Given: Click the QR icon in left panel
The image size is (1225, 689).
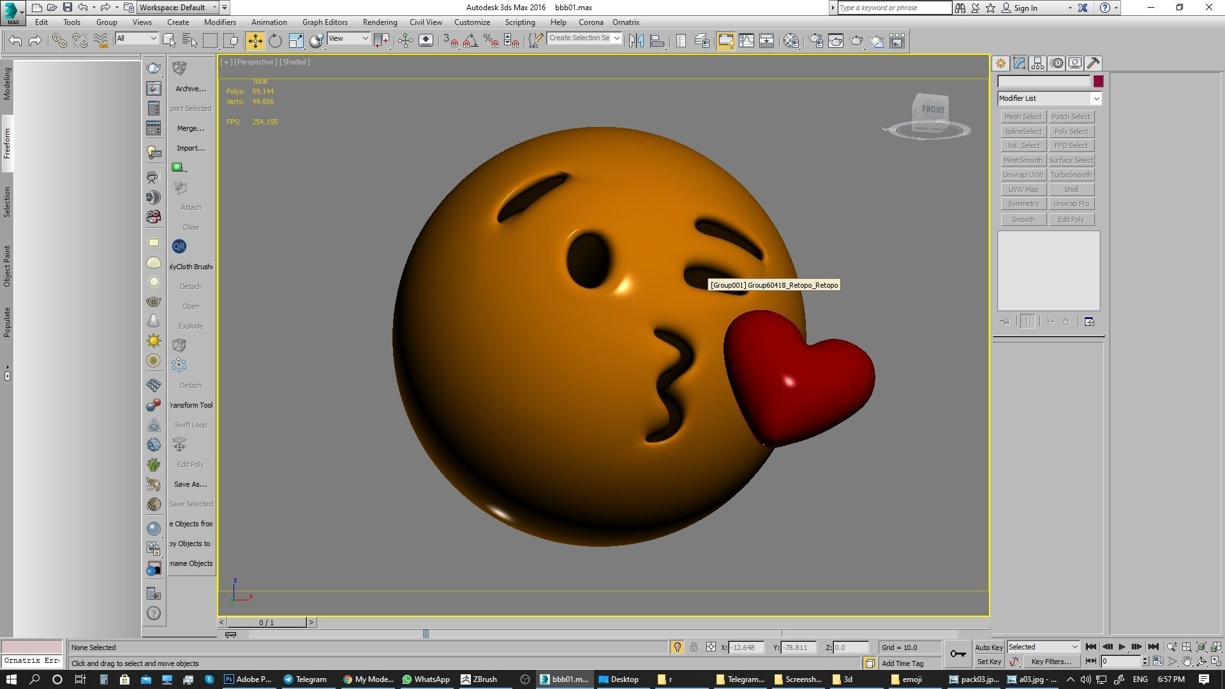Looking at the screenshot, I should 179,246.
